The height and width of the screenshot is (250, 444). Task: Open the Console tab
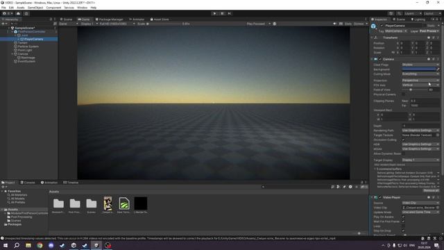(28, 183)
